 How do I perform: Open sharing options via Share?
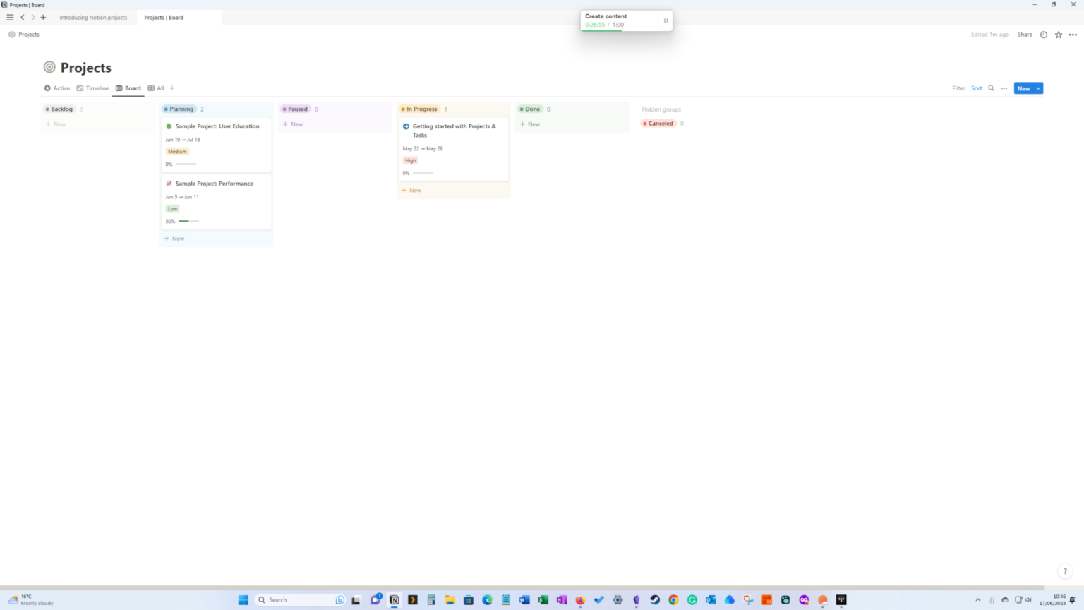(1024, 34)
